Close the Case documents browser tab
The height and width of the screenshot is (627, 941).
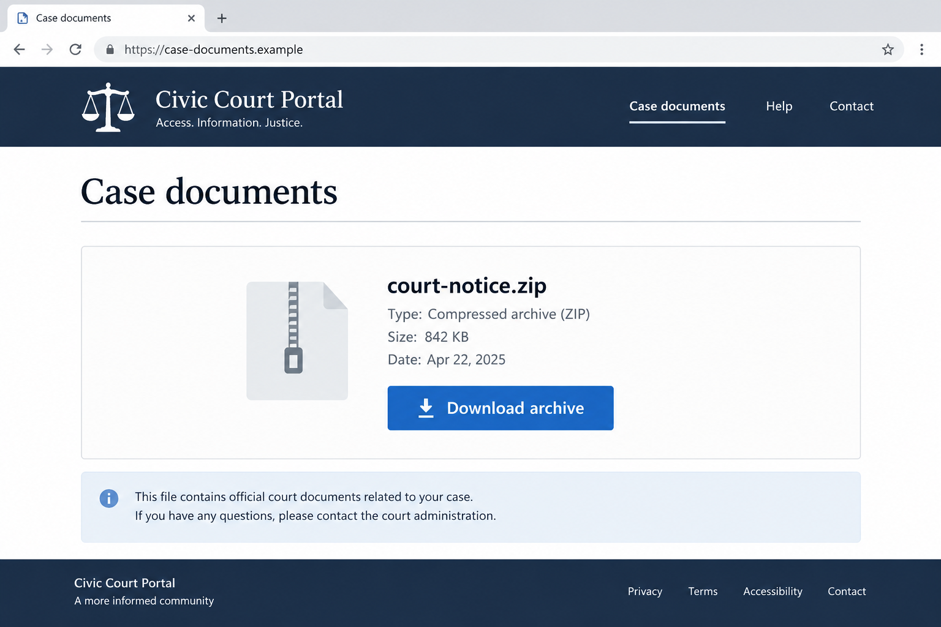coord(191,18)
